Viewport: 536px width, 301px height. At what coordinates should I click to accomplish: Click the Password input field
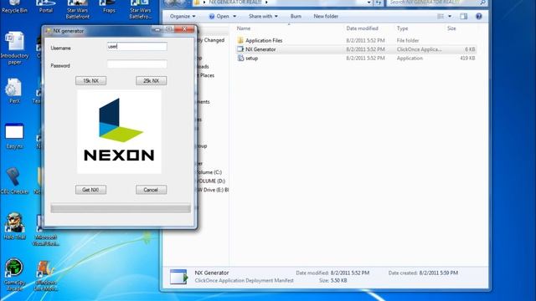click(137, 64)
